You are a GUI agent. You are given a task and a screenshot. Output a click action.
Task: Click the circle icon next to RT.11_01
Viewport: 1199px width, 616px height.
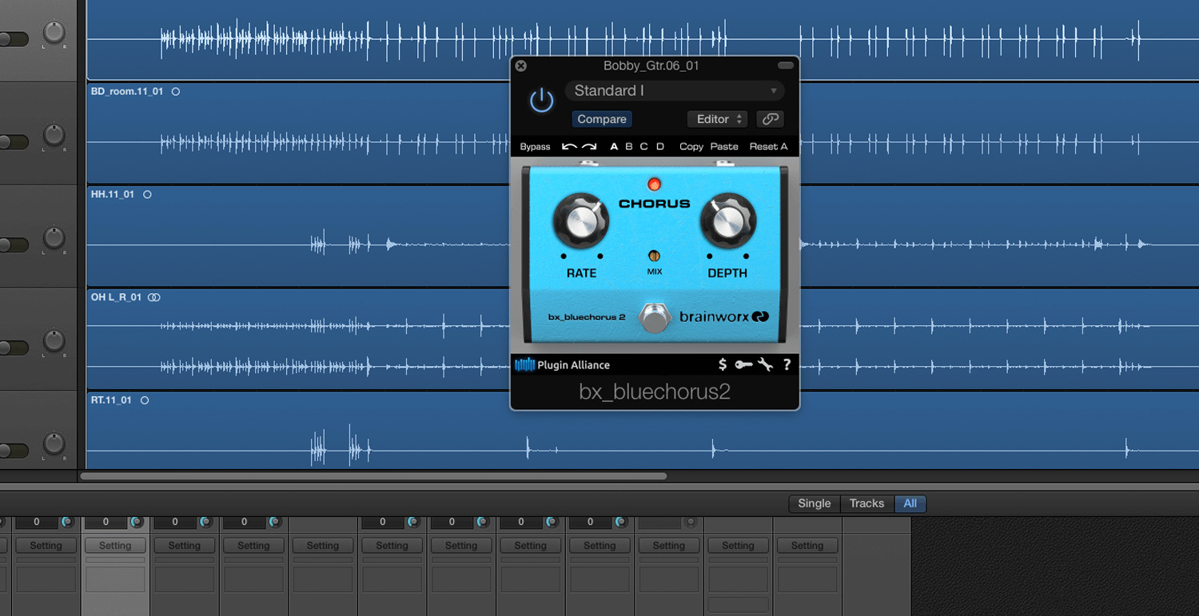[x=145, y=400]
